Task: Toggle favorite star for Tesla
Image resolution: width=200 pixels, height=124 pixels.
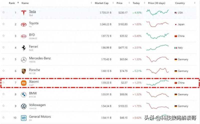Action: coord(3,12)
